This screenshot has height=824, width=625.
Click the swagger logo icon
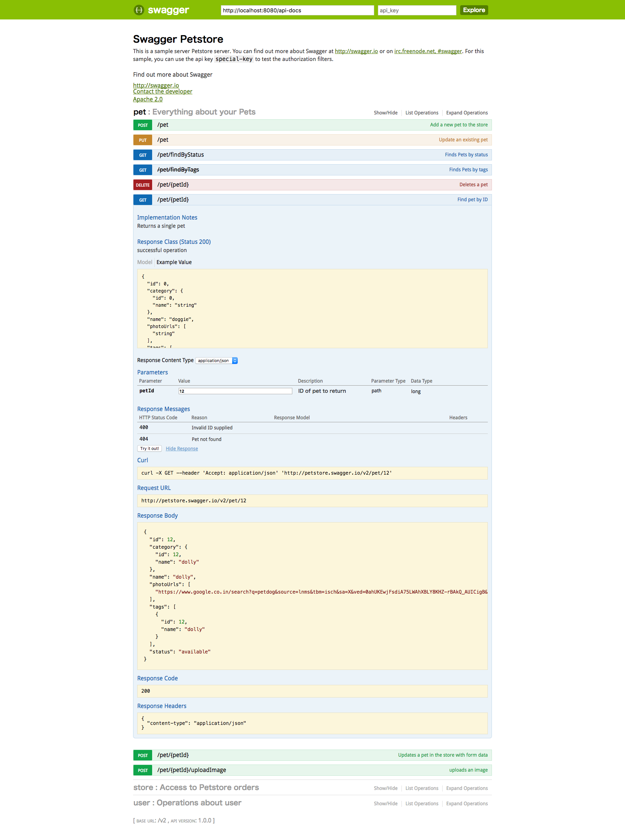[139, 10]
